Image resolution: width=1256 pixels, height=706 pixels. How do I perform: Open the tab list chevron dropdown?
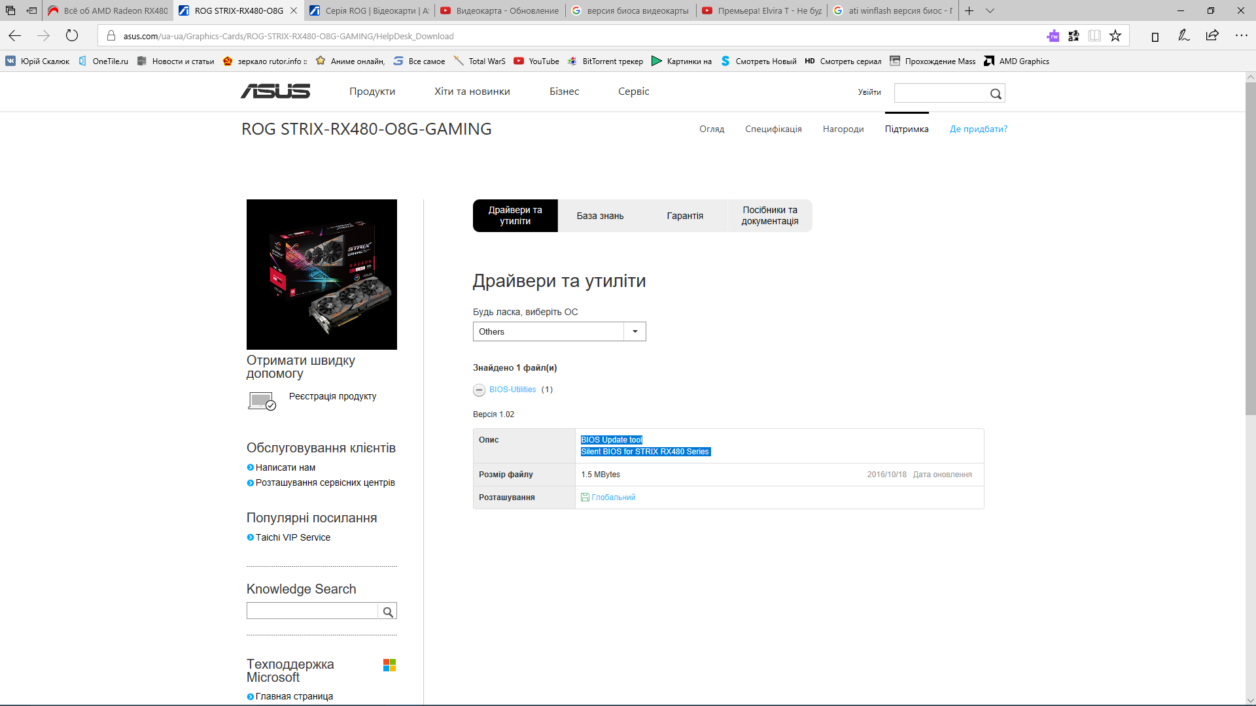click(x=990, y=10)
